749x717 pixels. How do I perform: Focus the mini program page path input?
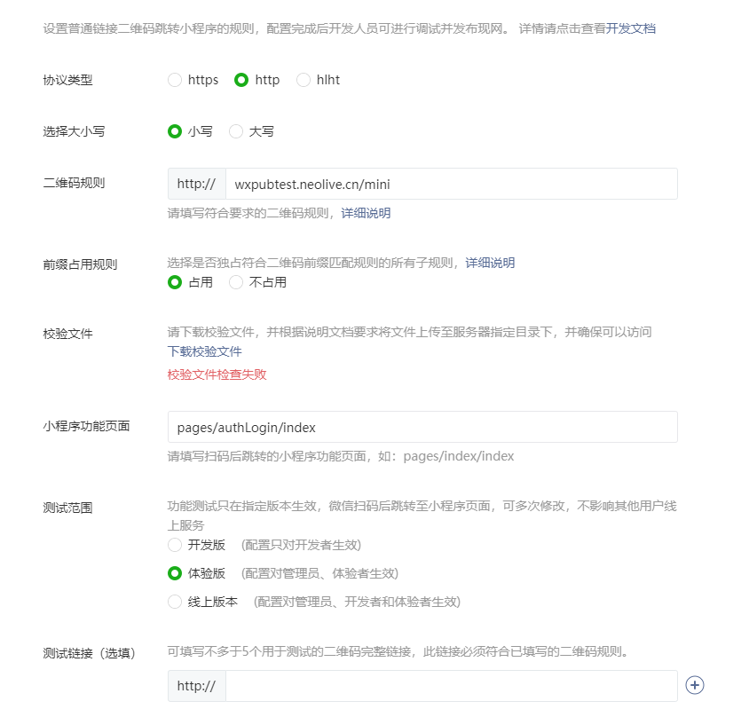tap(422, 427)
